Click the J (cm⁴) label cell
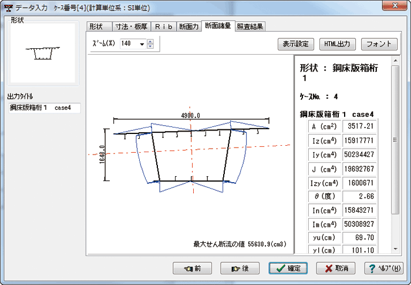411x285 pixels. pyautogui.click(x=325, y=169)
